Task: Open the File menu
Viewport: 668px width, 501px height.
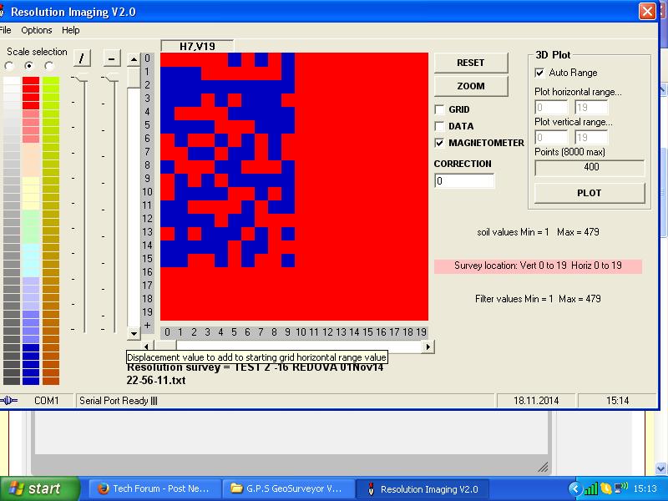Action: tap(6, 30)
